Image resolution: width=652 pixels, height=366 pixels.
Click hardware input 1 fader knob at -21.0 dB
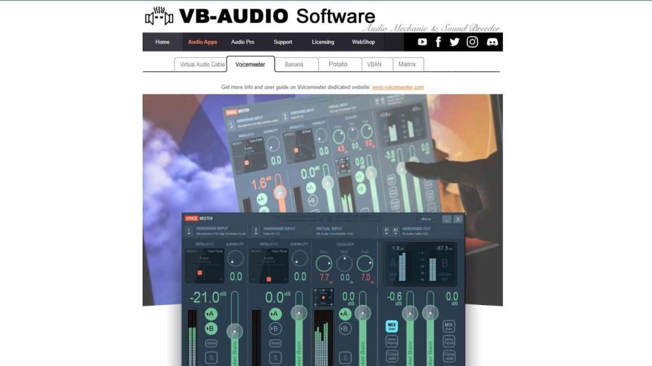coord(234,331)
